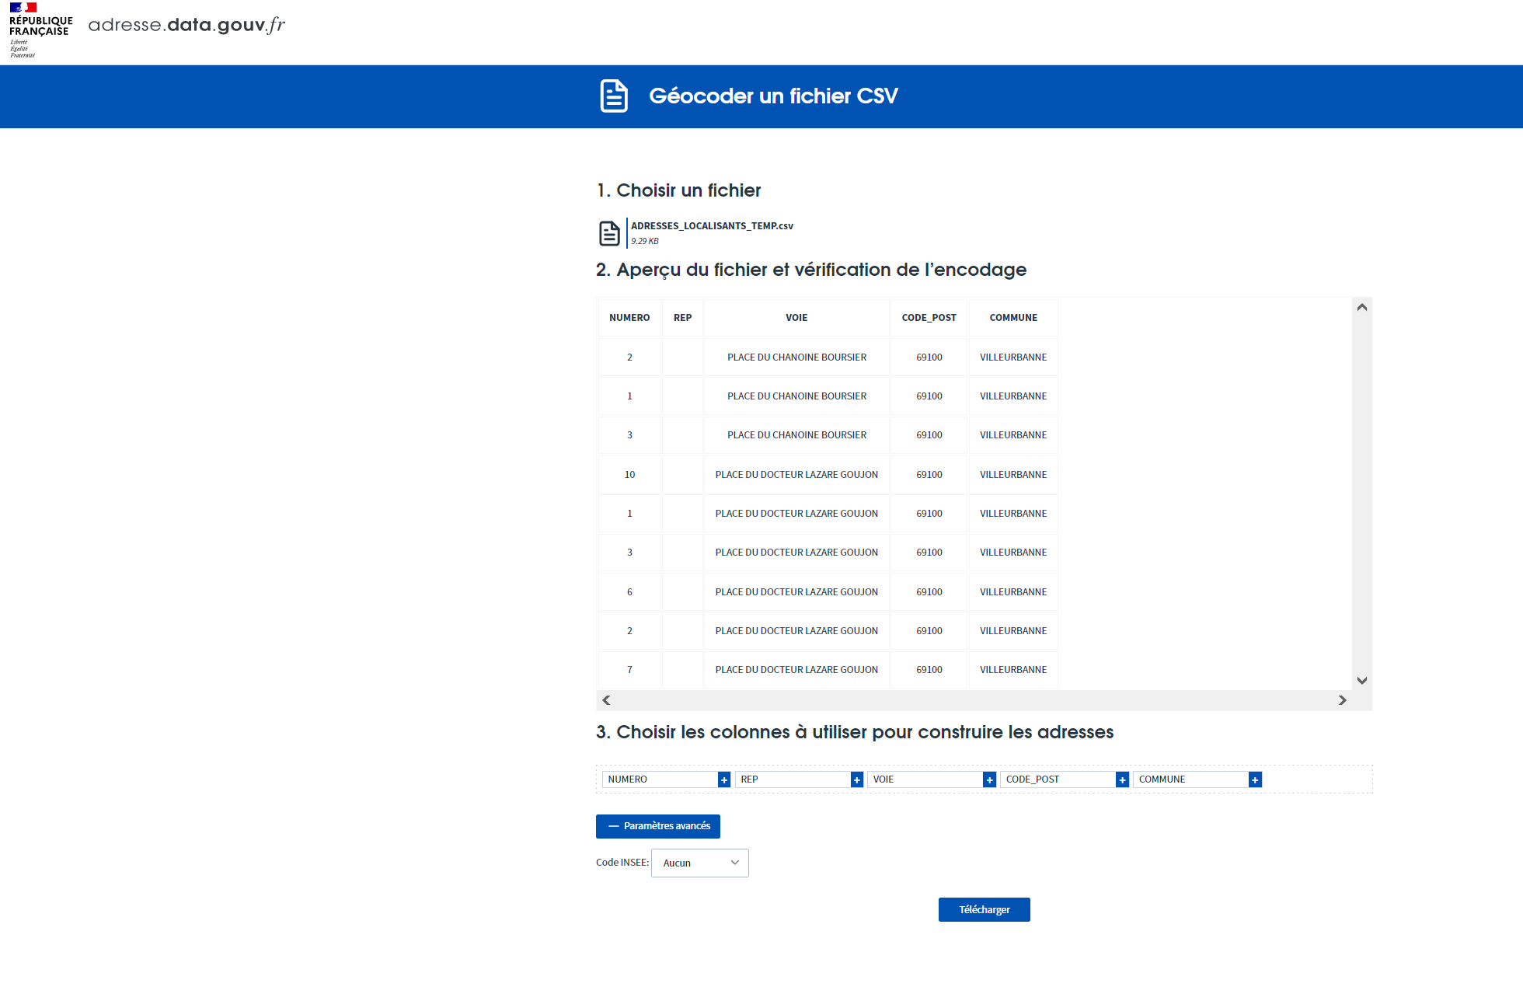Viewport: 1523px width, 987px height.
Task: Click the plus icon beside VOIE
Action: [x=989, y=779]
